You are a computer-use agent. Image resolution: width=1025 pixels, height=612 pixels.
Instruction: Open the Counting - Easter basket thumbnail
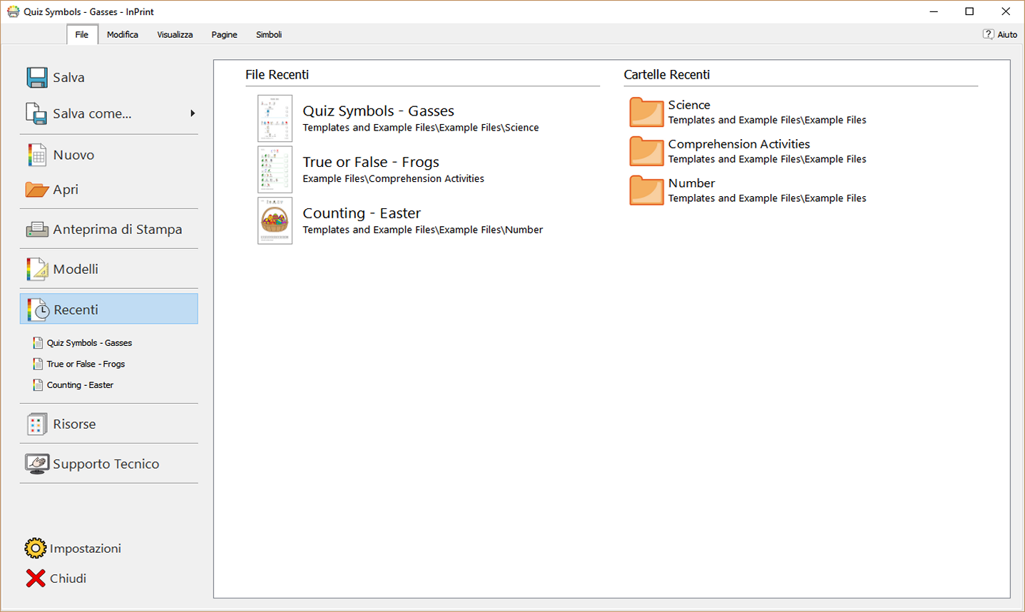pyautogui.click(x=275, y=220)
